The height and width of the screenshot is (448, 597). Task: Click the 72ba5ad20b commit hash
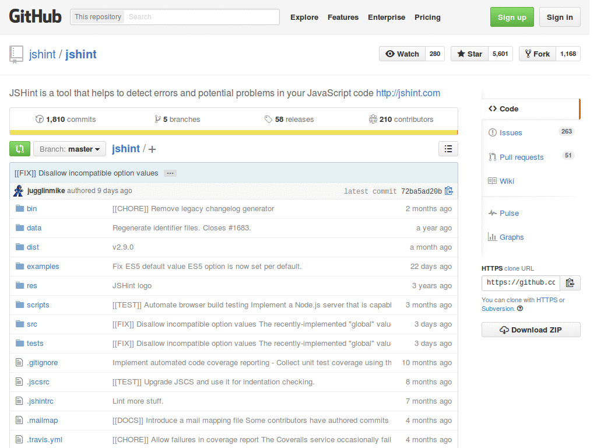[422, 191]
